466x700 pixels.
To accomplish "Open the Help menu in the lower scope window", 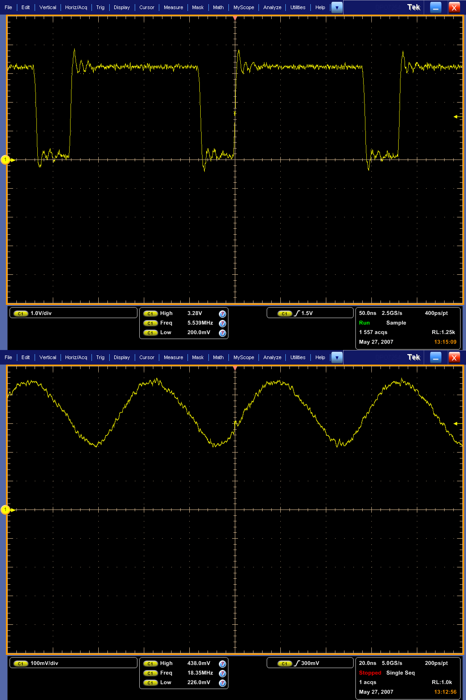I will tap(320, 357).
